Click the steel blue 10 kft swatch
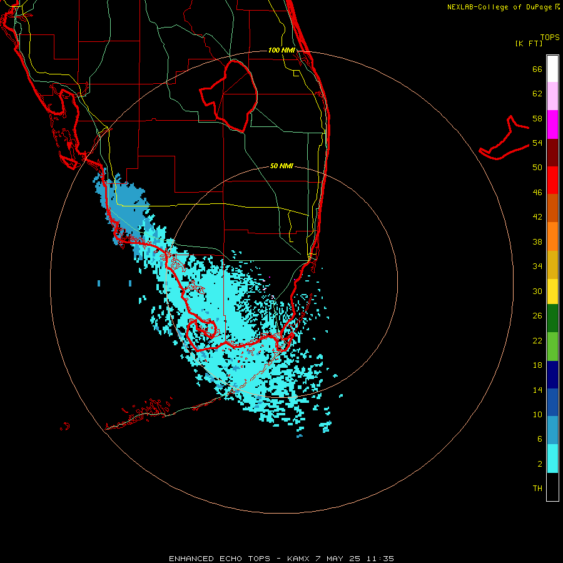The image size is (563, 563). pos(552,430)
